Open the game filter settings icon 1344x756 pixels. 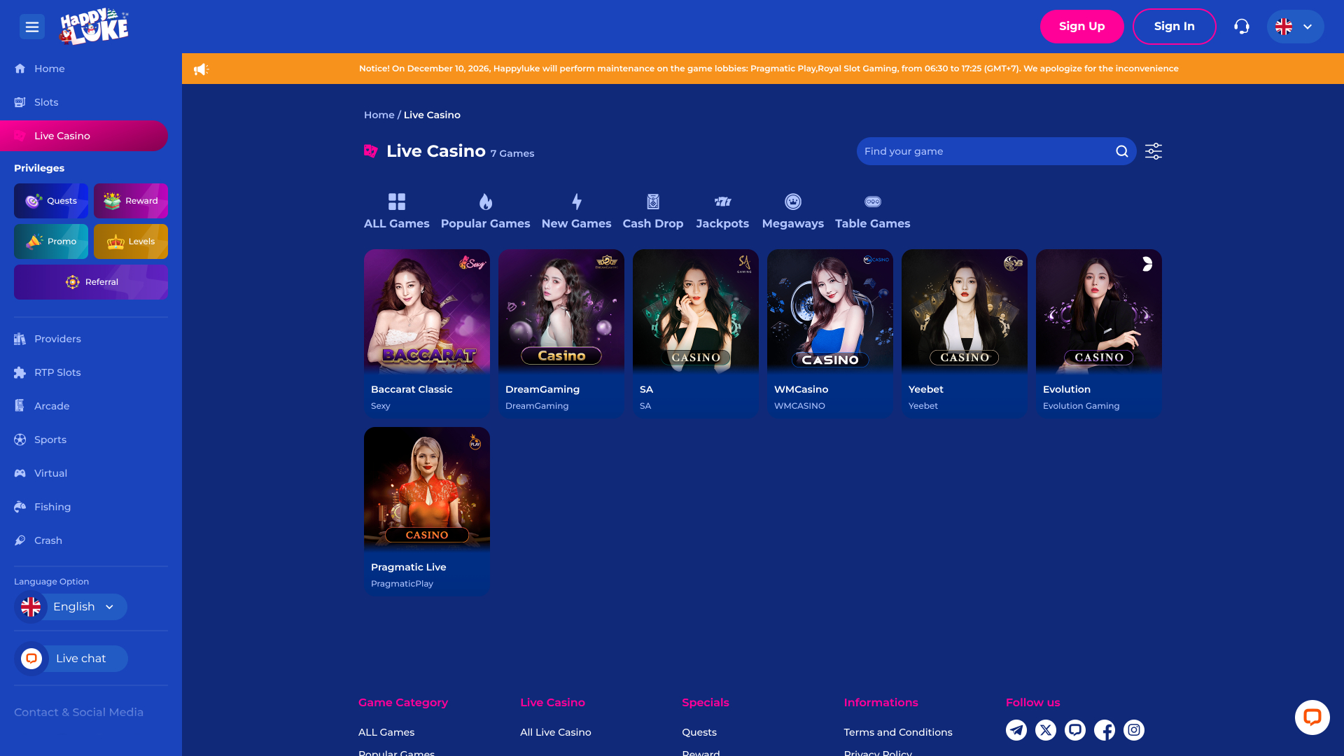click(x=1153, y=150)
